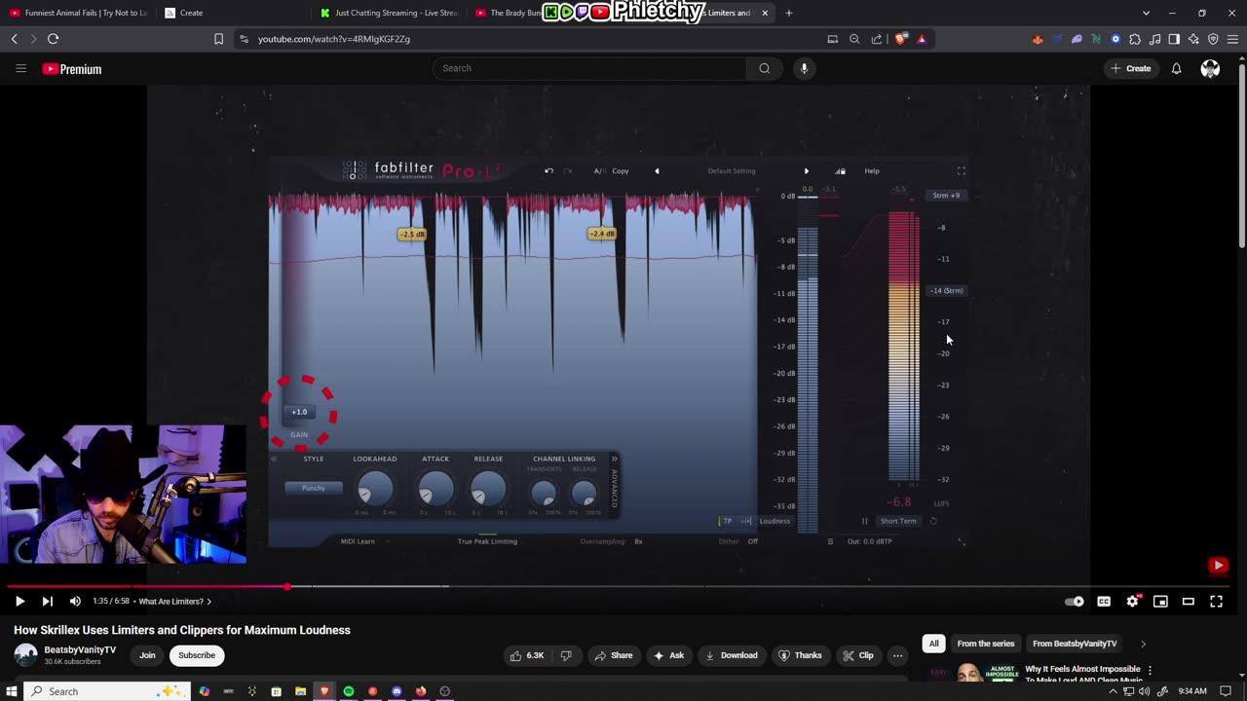Switch to the Just Chatting Streaming tab

[x=390, y=13]
